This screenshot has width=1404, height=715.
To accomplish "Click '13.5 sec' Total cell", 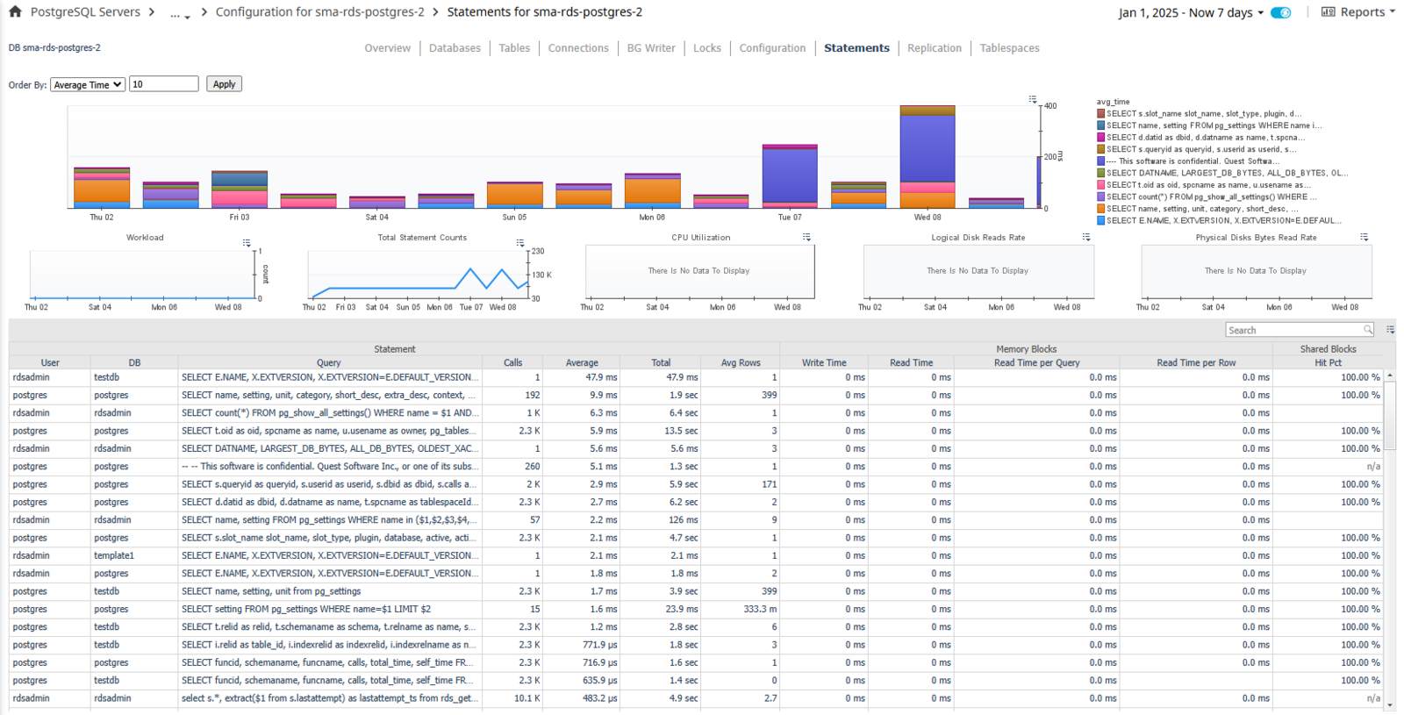I will [661, 431].
